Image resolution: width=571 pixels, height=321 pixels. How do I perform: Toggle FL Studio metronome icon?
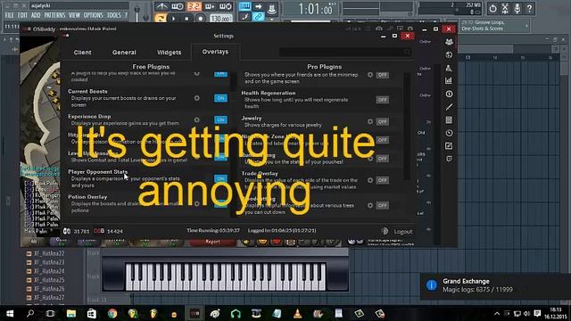(161, 6)
